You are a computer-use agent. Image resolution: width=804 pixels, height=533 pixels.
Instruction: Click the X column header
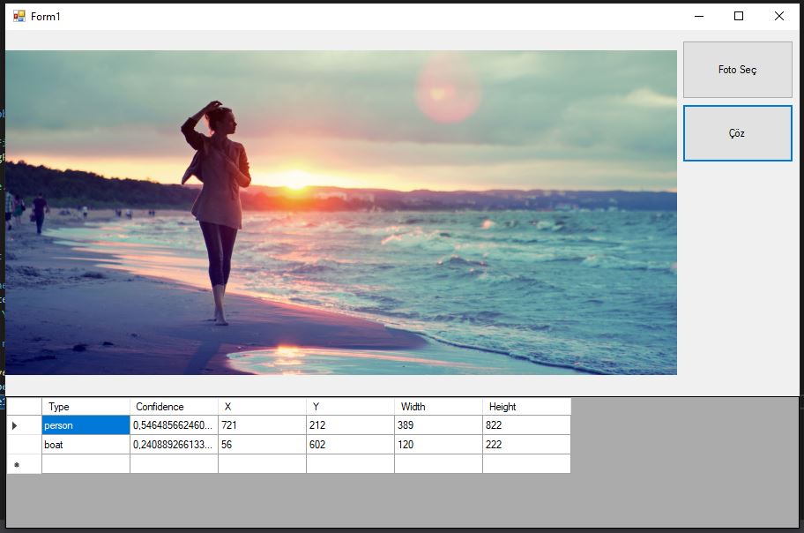pos(262,407)
